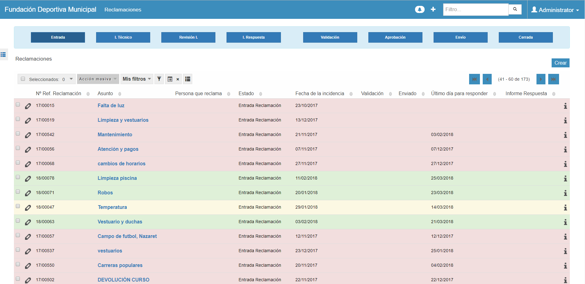This screenshot has width=585, height=284.
Task: Click the search magnifier icon
Action: [x=515, y=9]
